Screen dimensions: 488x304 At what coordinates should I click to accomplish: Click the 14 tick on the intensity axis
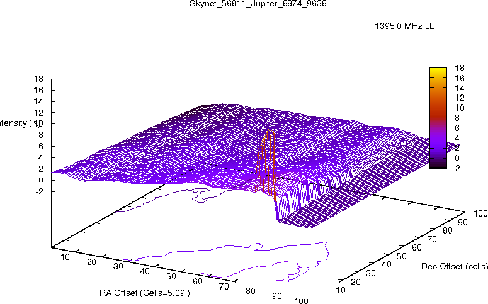pyautogui.click(x=38, y=101)
